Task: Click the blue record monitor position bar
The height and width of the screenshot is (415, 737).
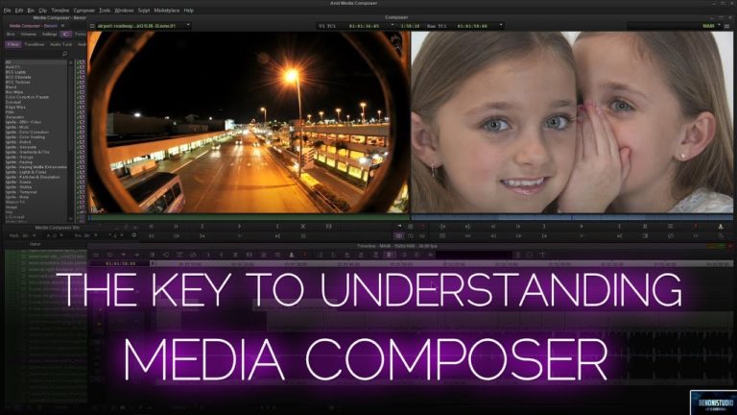Action: click(572, 217)
